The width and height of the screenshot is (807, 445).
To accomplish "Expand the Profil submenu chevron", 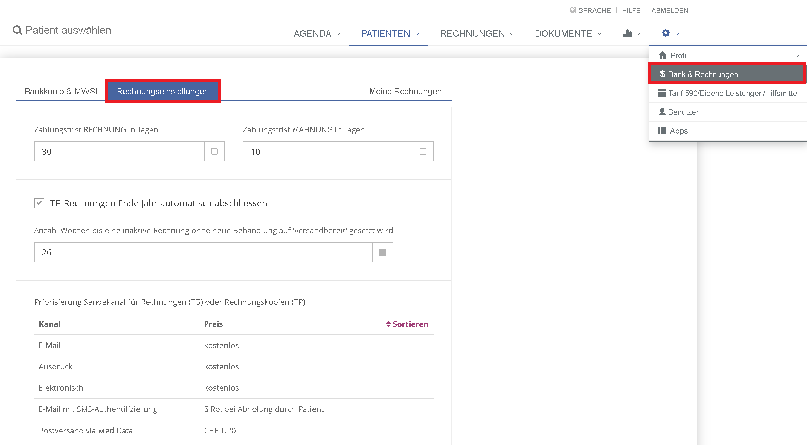I will (x=797, y=57).
